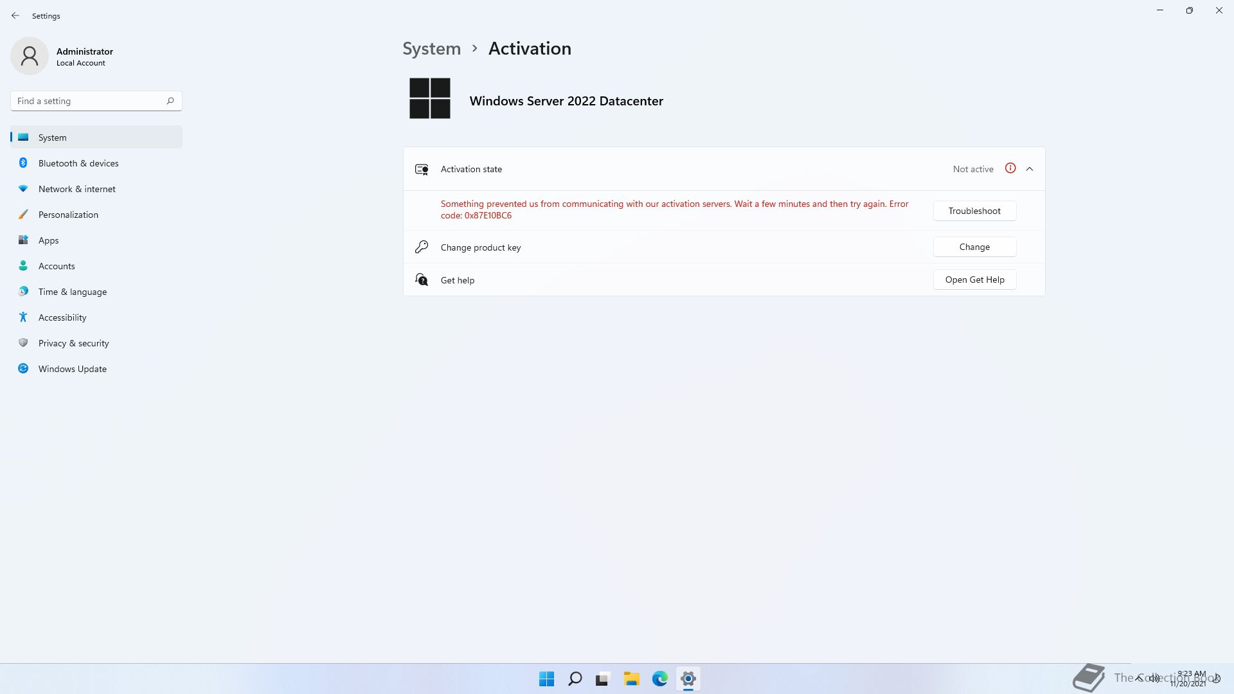Viewport: 1234px width, 694px height.
Task: Click the Windows Server 2022 Datacenter title
Action: pyautogui.click(x=566, y=101)
